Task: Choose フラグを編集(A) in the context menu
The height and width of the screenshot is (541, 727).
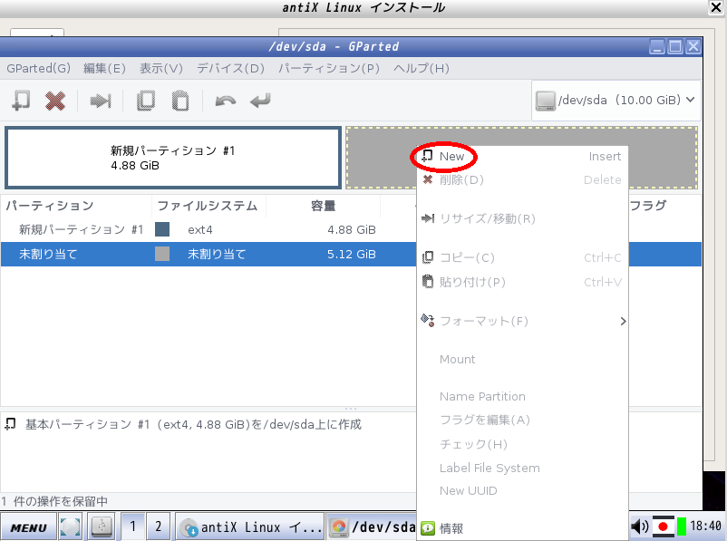Action: (x=522, y=420)
